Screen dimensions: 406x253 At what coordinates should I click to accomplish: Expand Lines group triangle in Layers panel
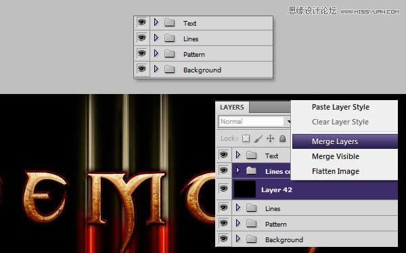tap(238, 208)
